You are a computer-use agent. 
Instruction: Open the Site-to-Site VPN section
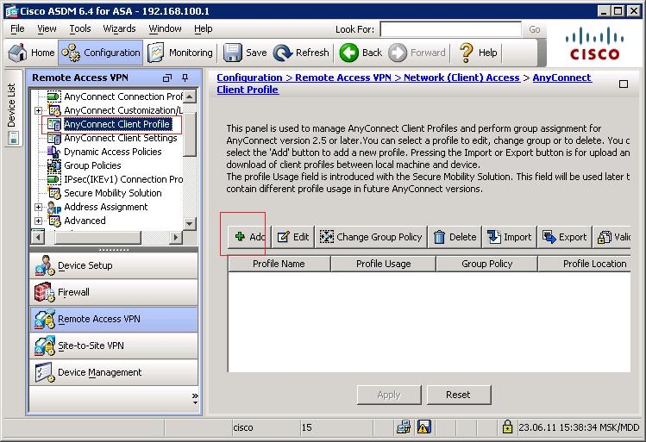click(114, 346)
